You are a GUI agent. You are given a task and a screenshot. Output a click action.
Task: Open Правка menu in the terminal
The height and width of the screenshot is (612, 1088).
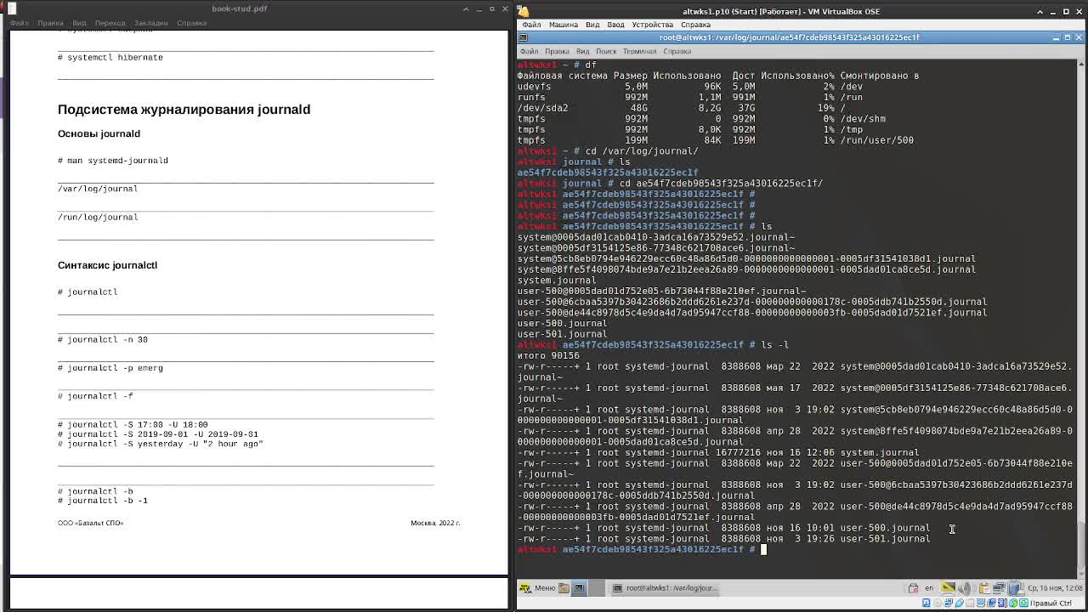click(557, 51)
